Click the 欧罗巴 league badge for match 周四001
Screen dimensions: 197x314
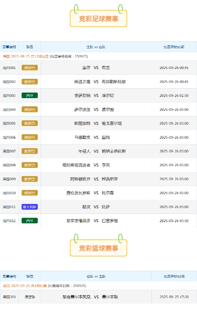tap(30, 68)
